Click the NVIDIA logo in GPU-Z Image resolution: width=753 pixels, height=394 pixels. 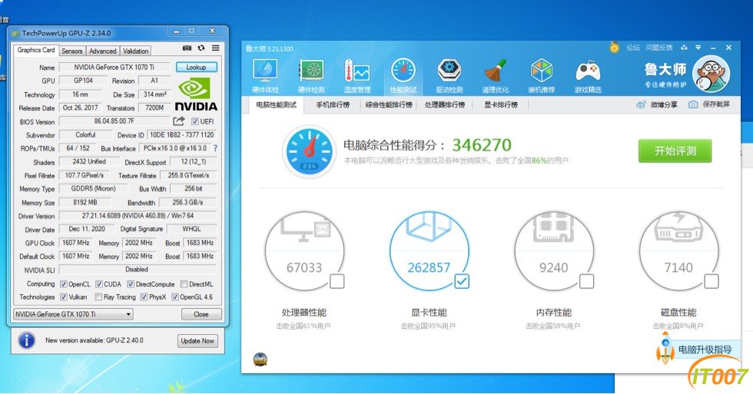point(196,95)
